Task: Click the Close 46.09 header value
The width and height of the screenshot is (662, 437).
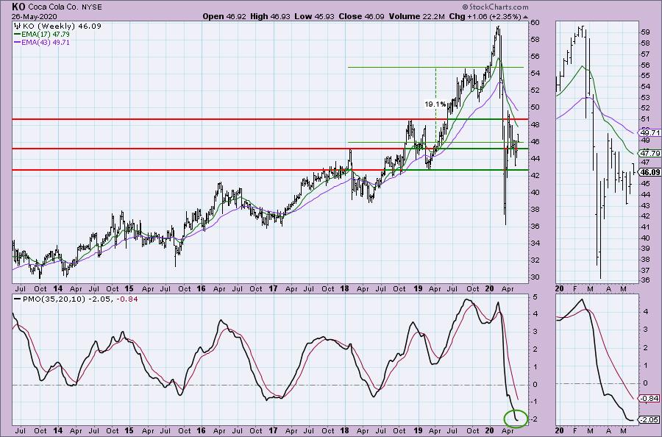Action: pos(361,16)
